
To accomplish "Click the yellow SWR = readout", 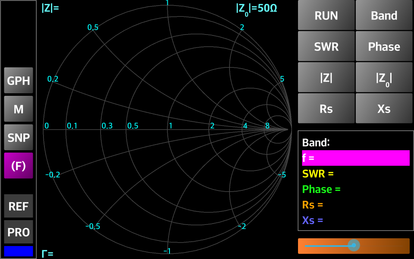I will 318,174.
